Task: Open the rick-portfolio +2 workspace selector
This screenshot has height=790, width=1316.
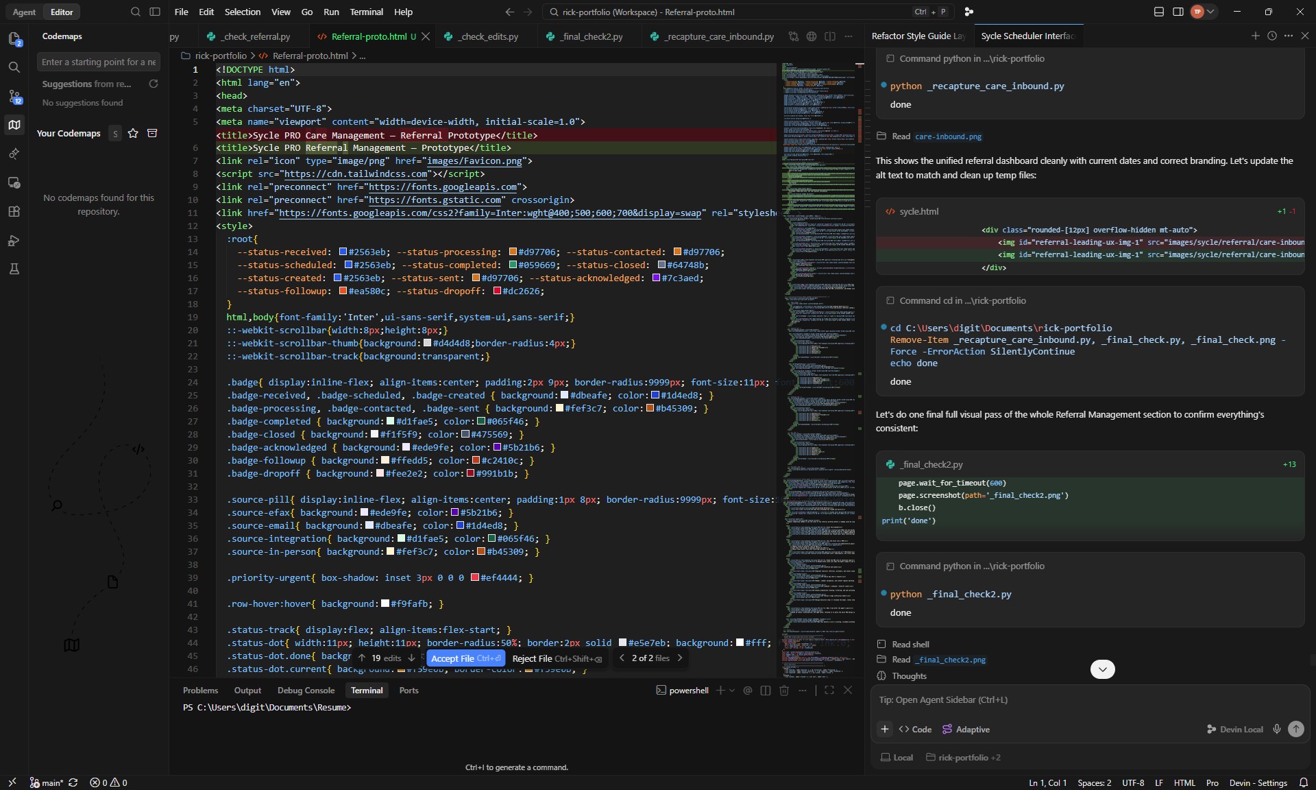Action: [x=962, y=757]
